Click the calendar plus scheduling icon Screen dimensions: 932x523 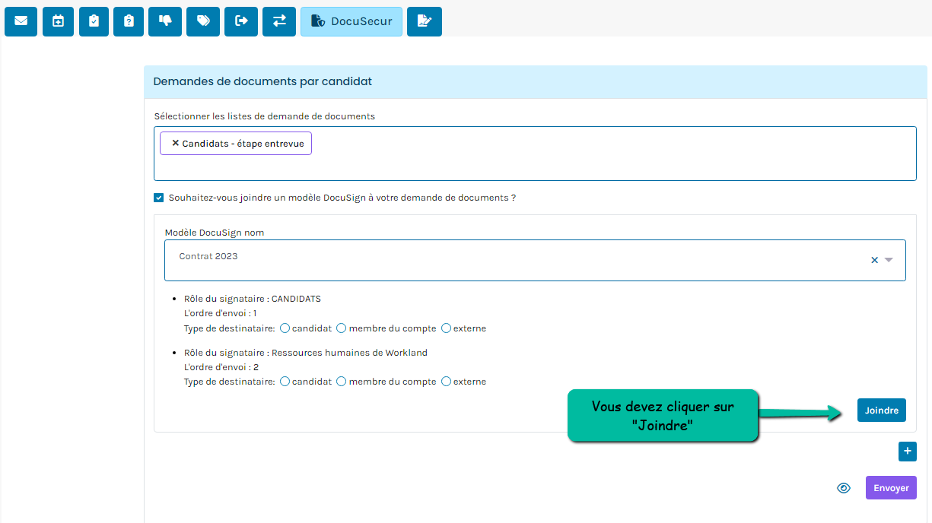click(x=58, y=21)
